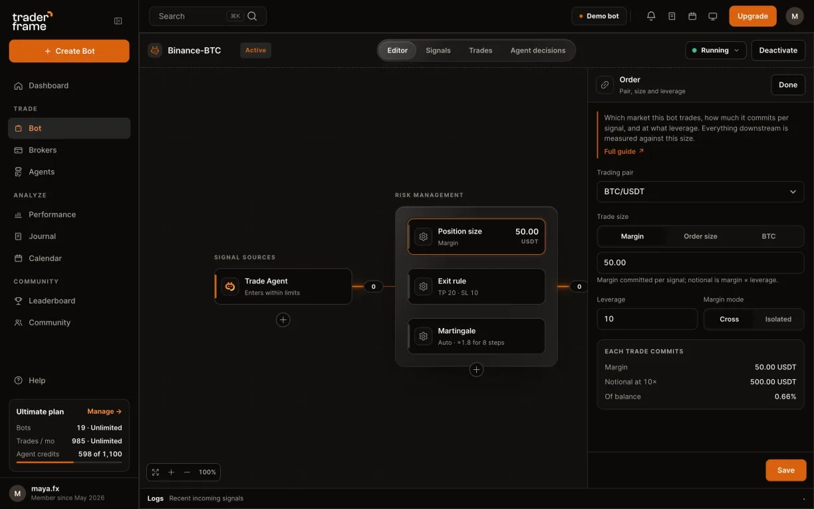Open Help in the sidebar
This screenshot has width=814, height=509.
pyautogui.click(x=69, y=381)
